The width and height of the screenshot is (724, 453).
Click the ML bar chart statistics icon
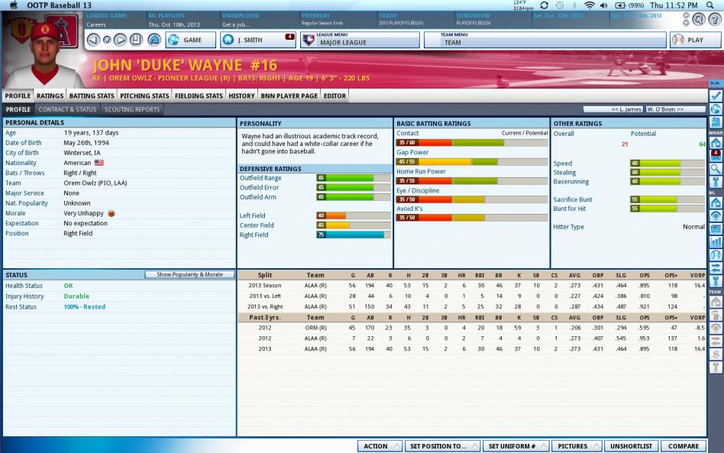pyautogui.click(x=716, y=242)
